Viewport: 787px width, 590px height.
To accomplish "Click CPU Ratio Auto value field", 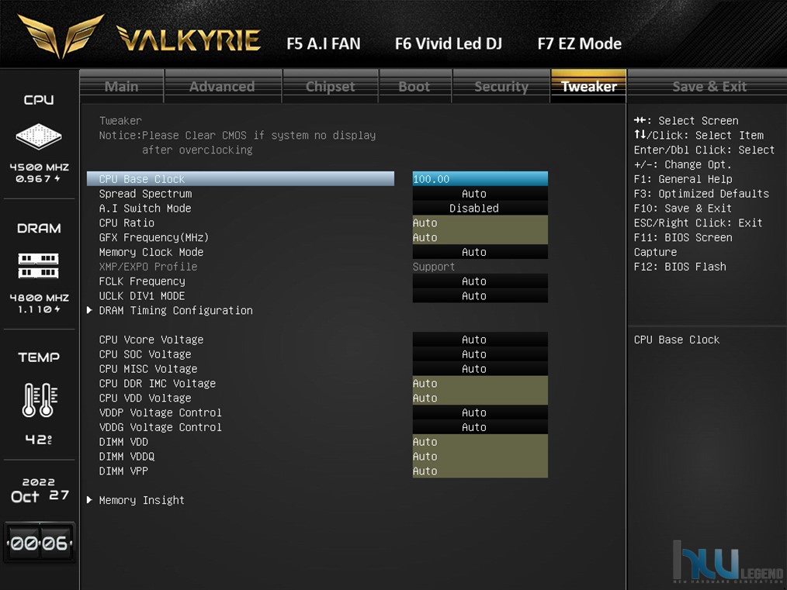I will point(480,223).
